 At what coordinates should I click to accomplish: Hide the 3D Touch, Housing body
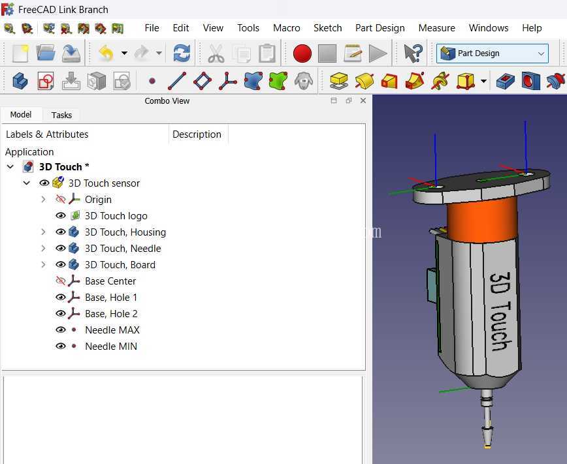[60, 232]
